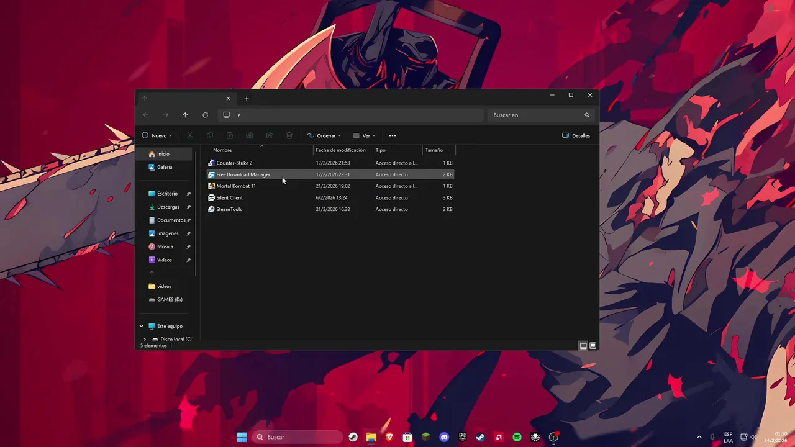Open the Nuevo dropdown in Explorer toolbar
The height and width of the screenshot is (447, 795).
(x=157, y=135)
